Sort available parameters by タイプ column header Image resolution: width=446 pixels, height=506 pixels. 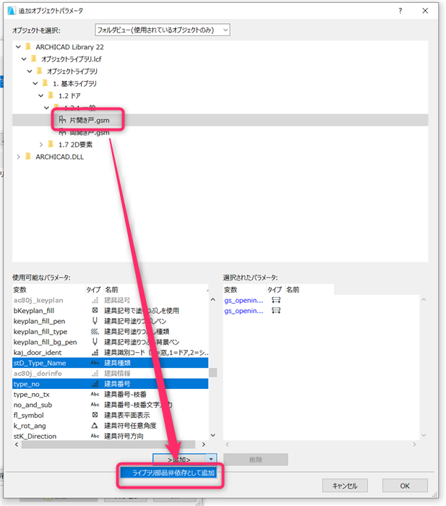click(x=94, y=290)
